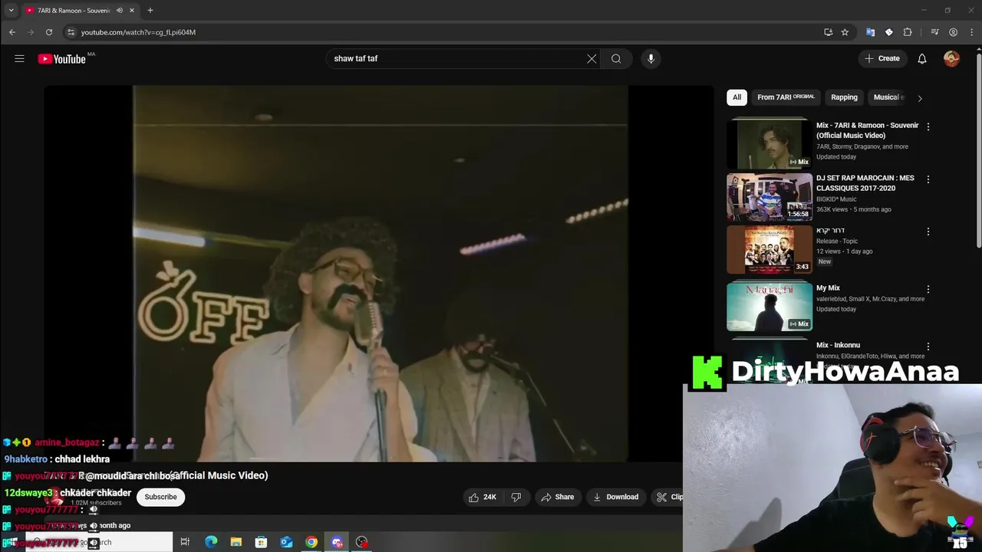The image size is (982, 552).
Task: Share the video
Action: (x=557, y=497)
